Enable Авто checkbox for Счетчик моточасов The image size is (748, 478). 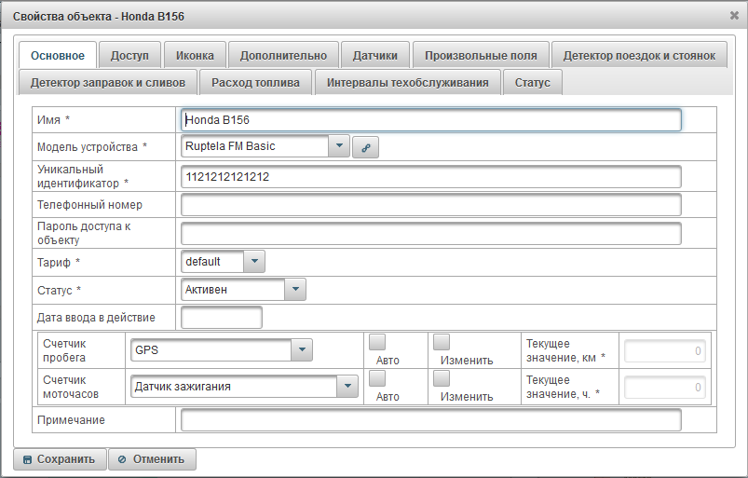[377, 378]
